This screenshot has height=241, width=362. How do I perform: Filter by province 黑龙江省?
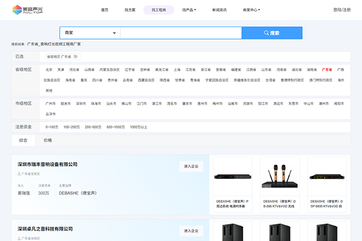pyautogui.click(x=162, y=70)
